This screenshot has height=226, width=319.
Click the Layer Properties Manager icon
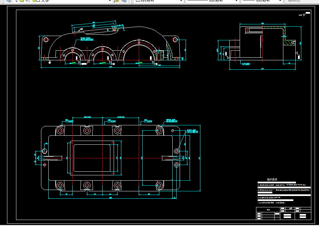tap(9, 1)
